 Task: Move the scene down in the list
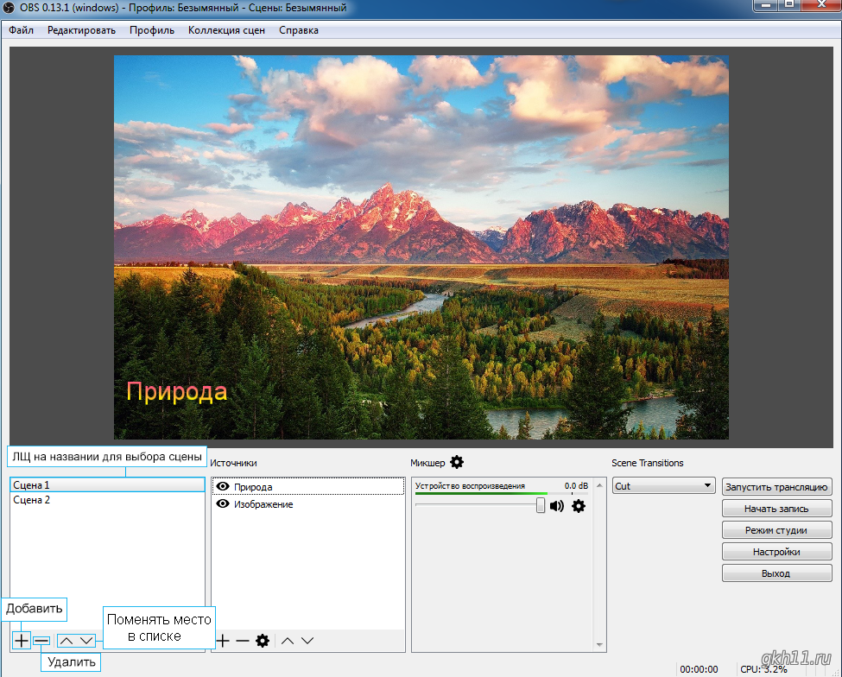point(86,641)
